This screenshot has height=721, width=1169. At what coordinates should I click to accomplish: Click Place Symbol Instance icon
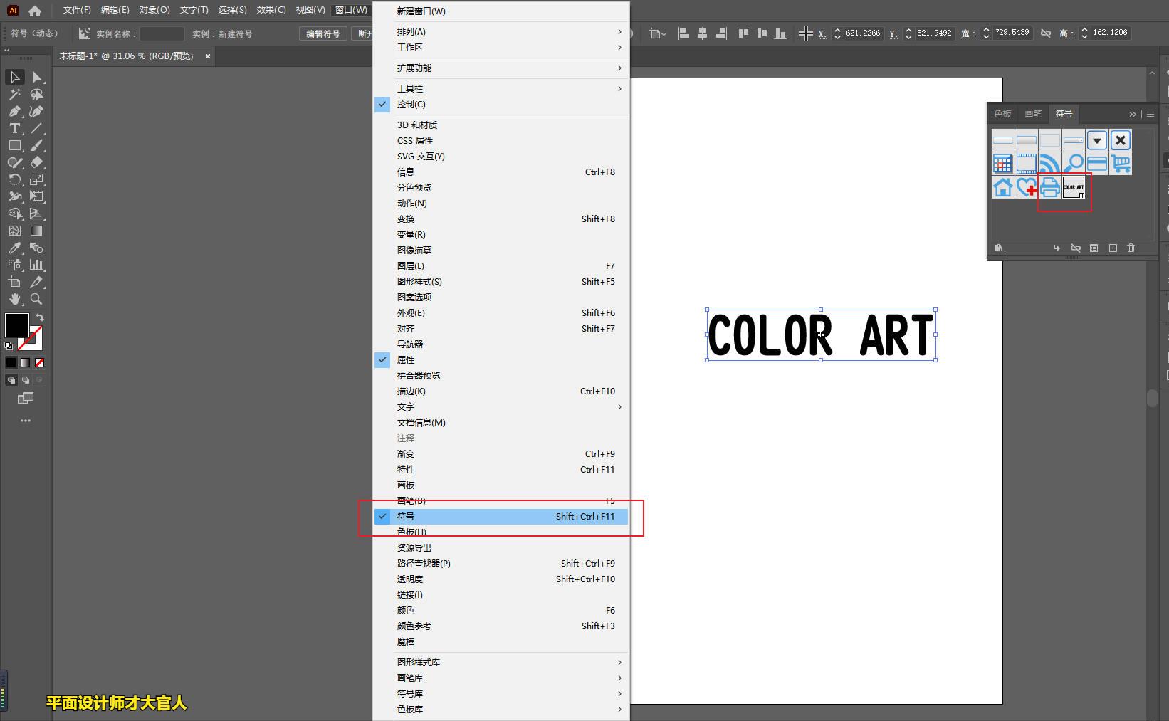(1057, 248)
